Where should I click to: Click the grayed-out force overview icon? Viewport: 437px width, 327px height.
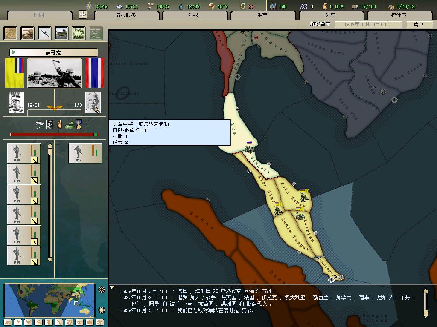96,33
